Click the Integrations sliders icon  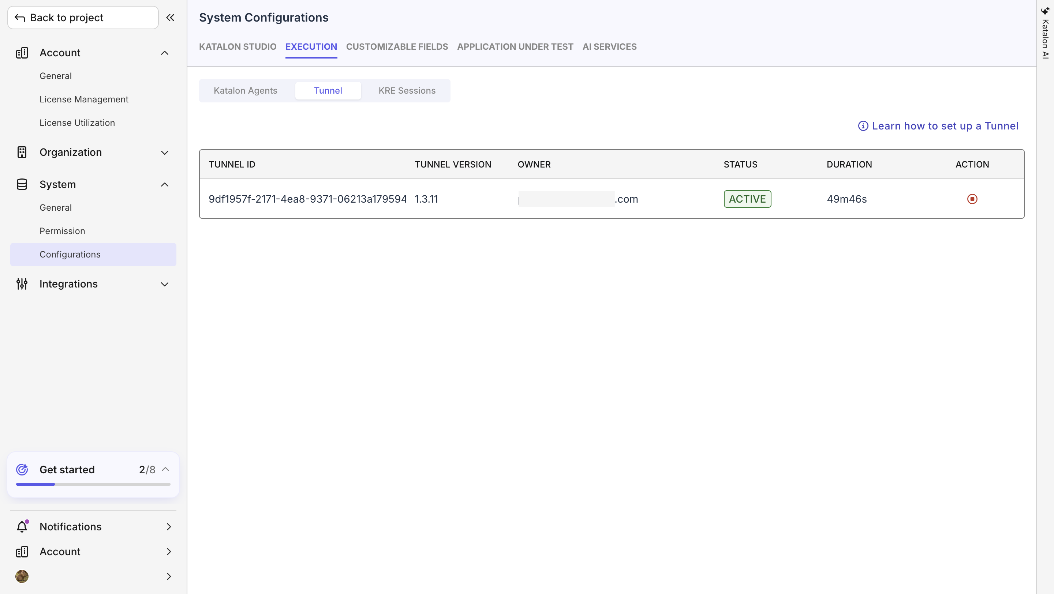click(22, 284)
